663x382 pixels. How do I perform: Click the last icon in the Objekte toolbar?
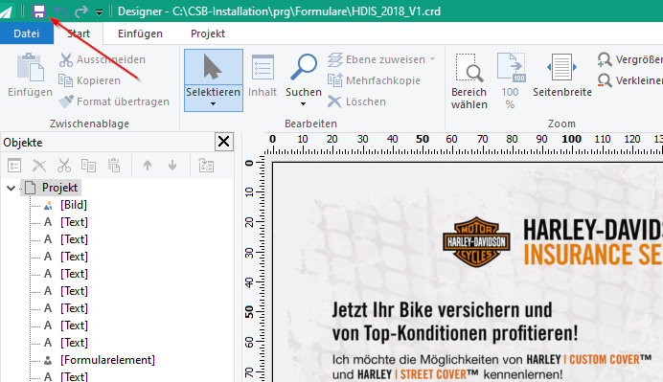tap(206, 166)
